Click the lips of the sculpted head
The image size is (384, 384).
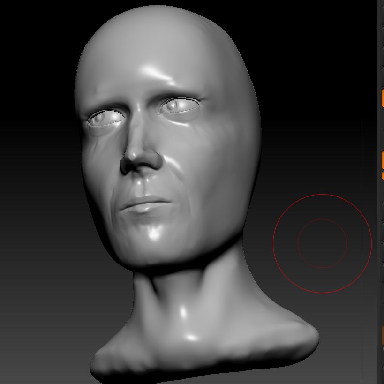[x=145, y=204]
